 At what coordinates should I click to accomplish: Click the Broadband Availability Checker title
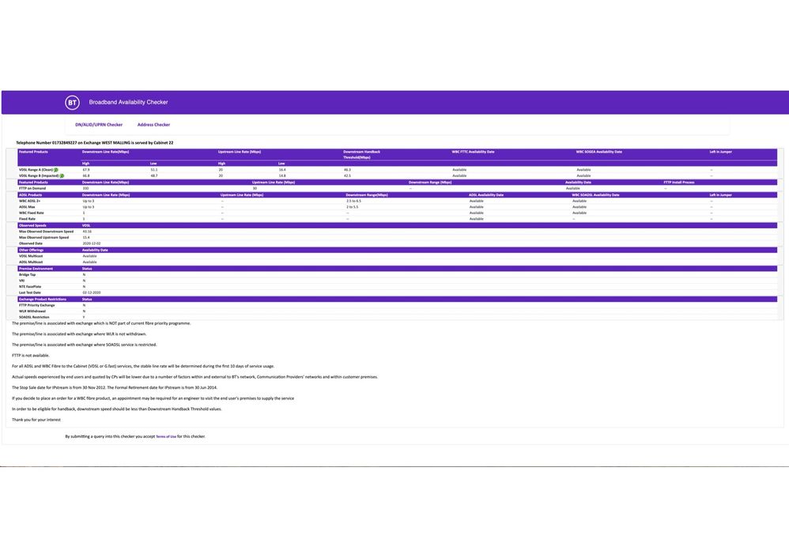coord(128,103)
